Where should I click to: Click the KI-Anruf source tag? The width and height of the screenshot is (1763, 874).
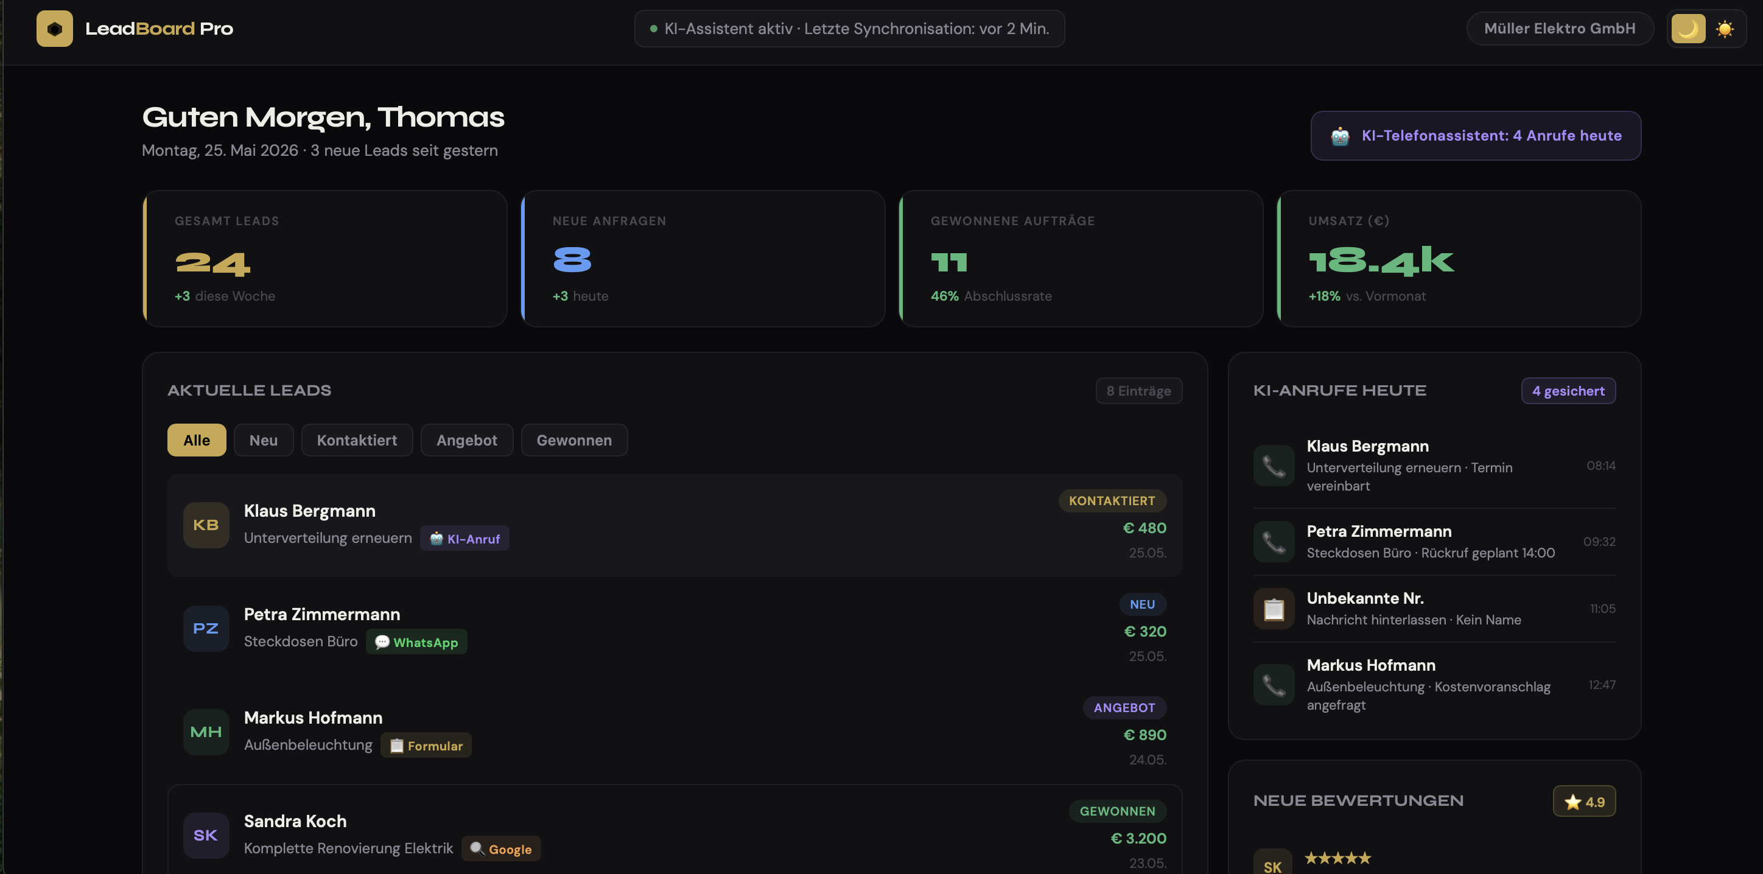coord(464,539)
